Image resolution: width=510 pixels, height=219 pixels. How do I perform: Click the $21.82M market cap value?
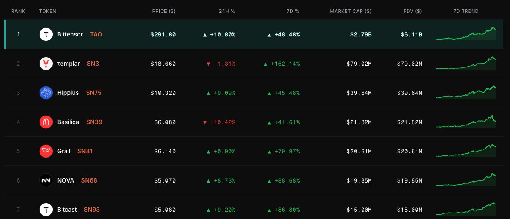click(x=359, y=122)
